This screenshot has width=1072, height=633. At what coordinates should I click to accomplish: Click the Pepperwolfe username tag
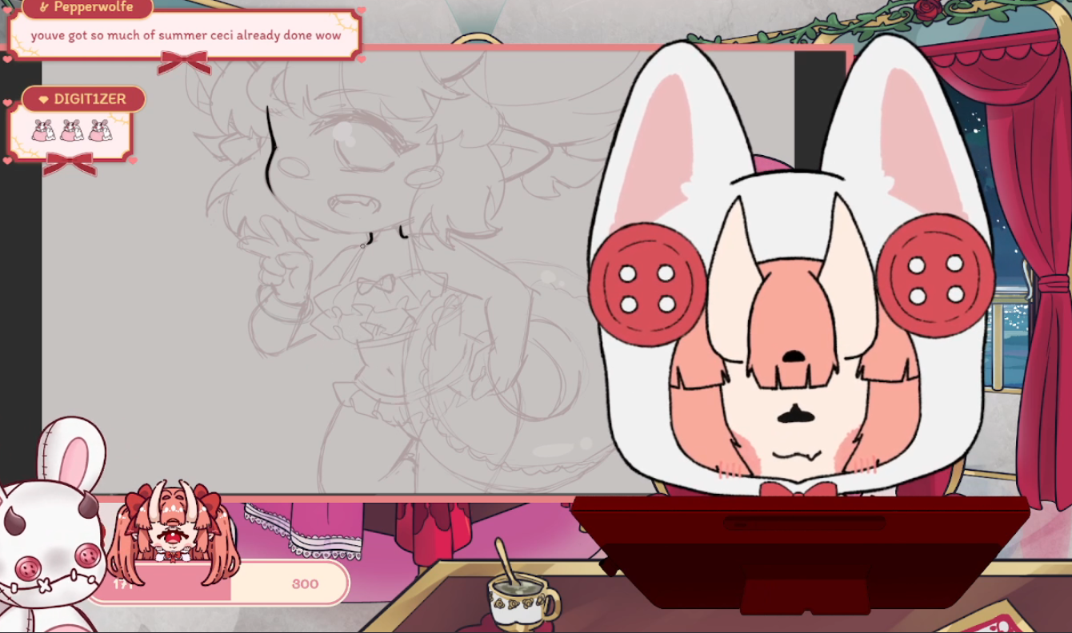(x=86, y=7)
